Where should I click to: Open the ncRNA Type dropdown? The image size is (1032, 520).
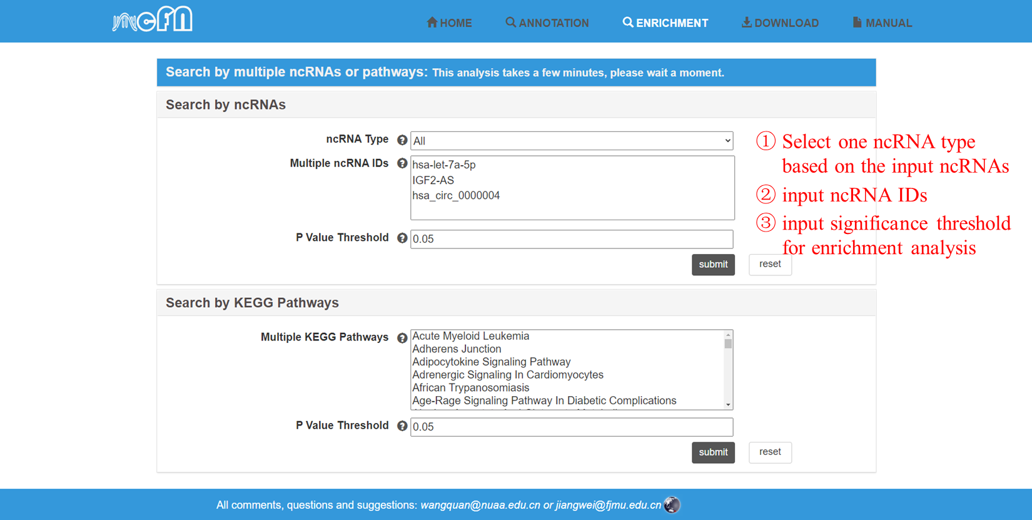click(x=571, y=141)
